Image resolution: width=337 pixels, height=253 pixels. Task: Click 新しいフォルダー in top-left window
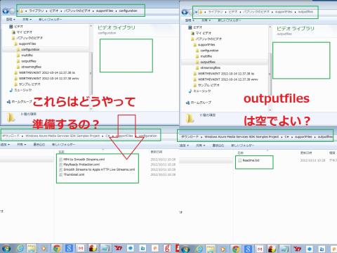[50, 20]
